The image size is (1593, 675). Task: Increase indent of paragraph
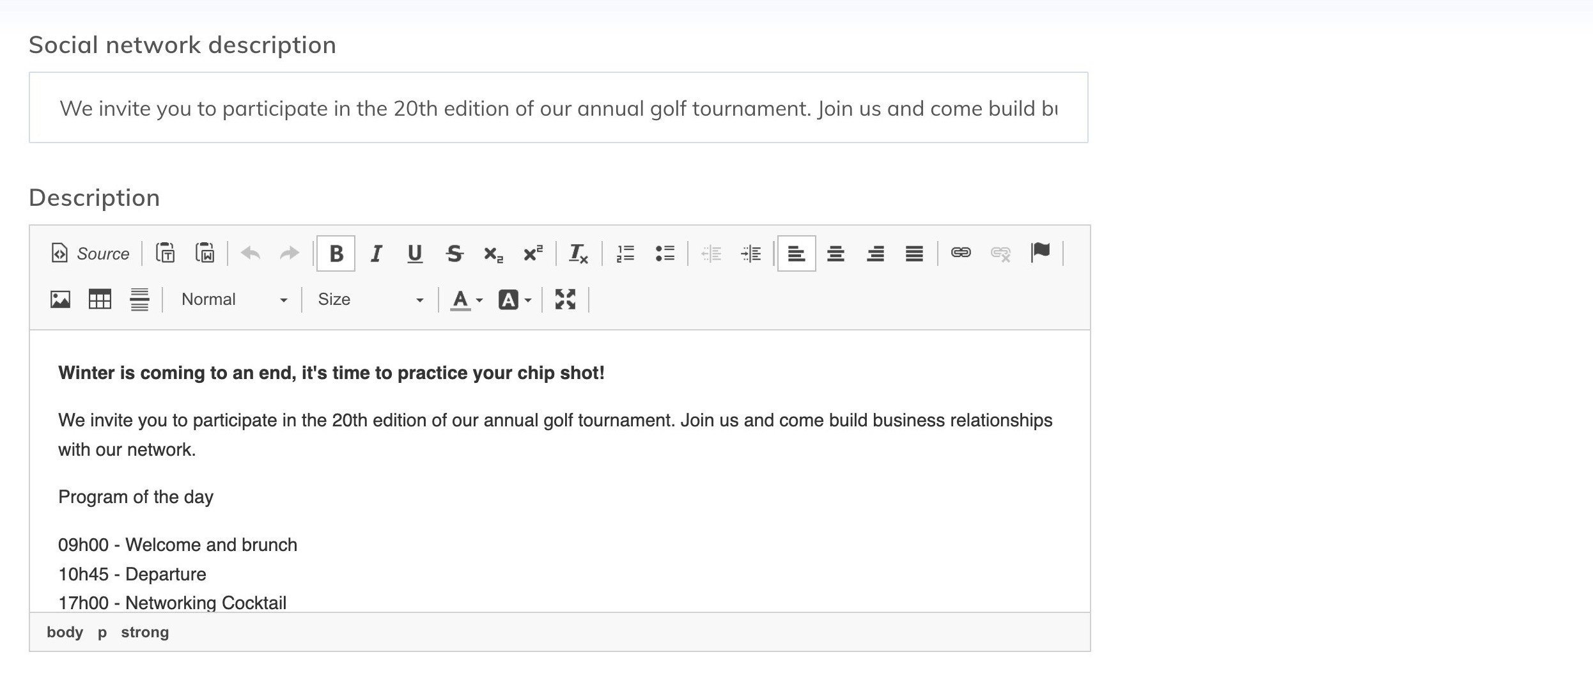751,254
